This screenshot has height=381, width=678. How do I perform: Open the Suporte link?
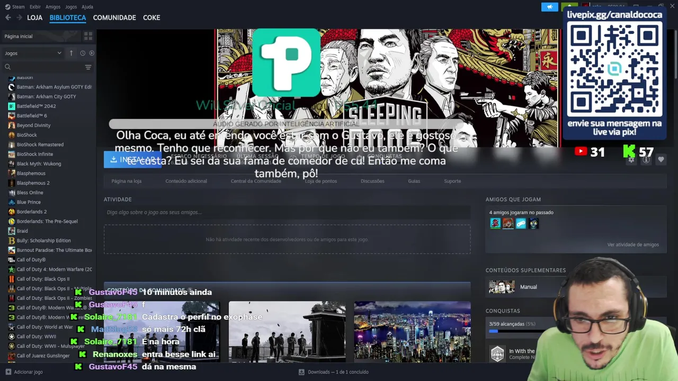coord(452,181)
